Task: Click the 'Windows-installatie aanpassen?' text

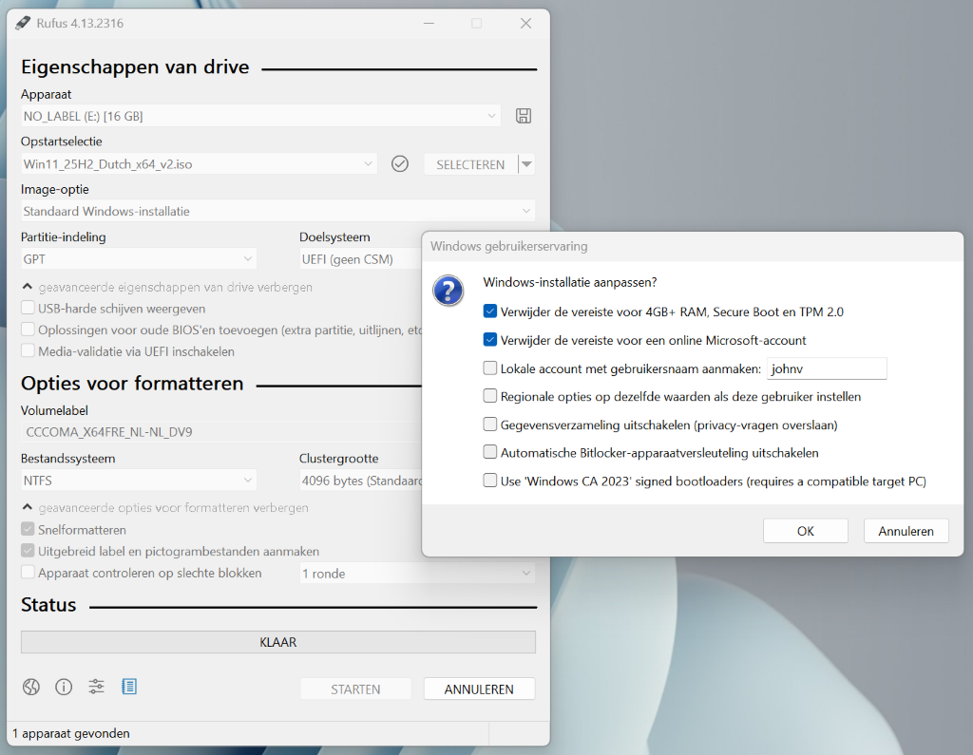Action: [x=570, y=282]
